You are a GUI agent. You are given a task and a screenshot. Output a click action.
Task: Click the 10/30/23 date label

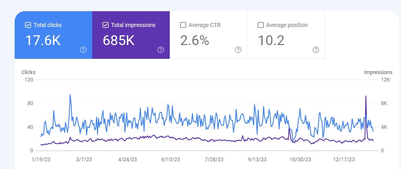click(x=300, y=160)
